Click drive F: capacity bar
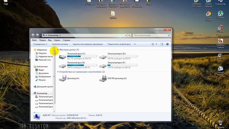This screenshot has height=129, width=229. (x=122, y=65)
